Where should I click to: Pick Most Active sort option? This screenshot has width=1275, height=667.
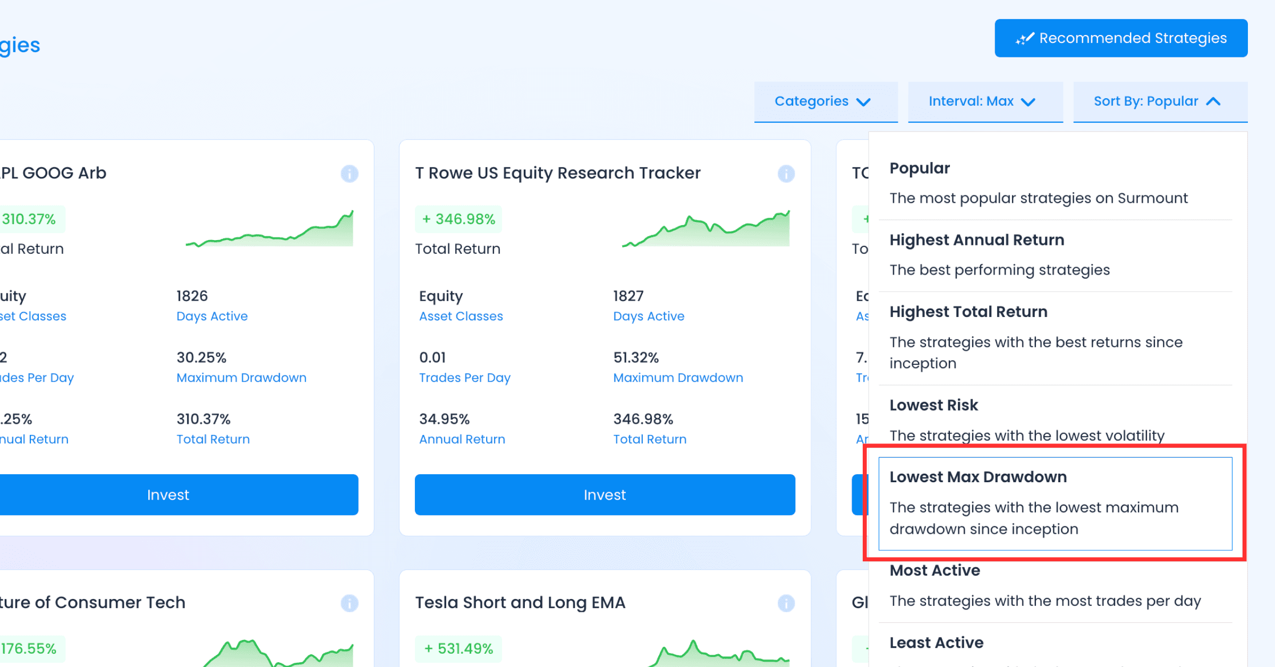1055,586
